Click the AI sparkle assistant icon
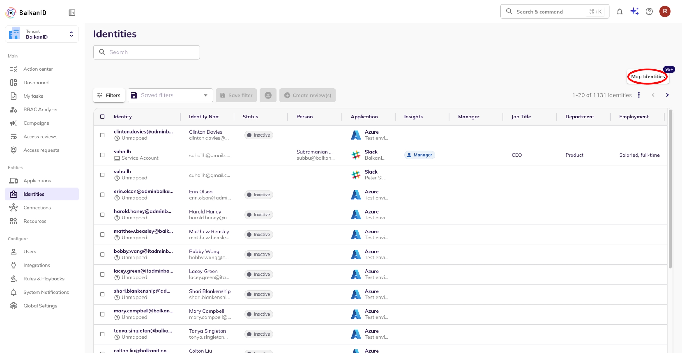The image size is (682, 353). [634, 12]
